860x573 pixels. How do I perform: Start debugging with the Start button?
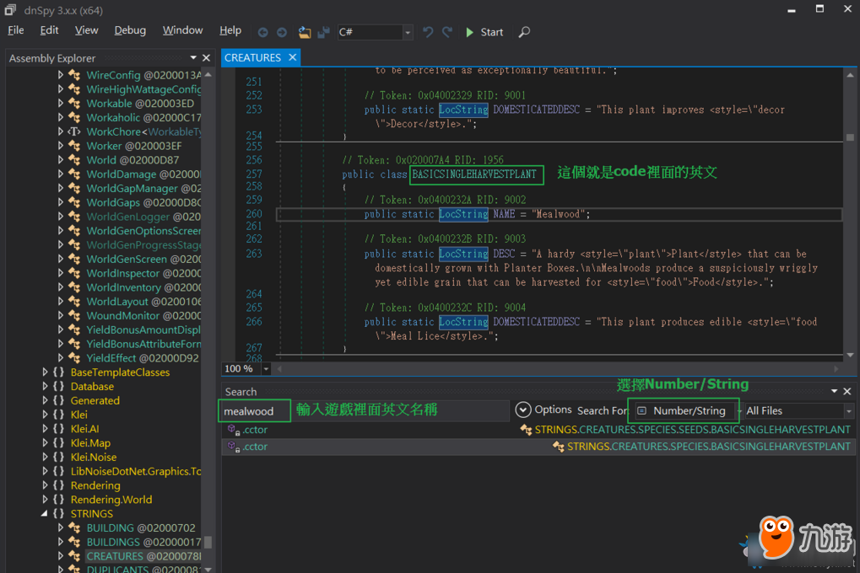(x=484, y=32)
